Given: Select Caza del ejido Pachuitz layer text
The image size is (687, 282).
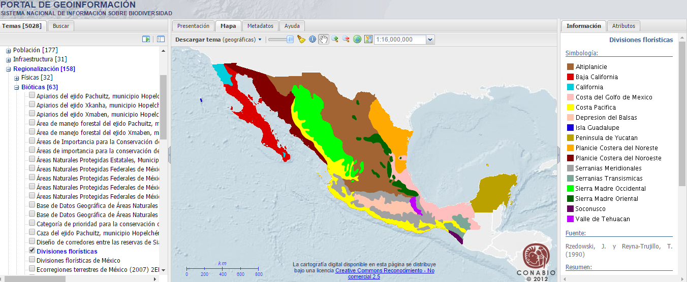Looking at the screenshot, I should [x=98, y=232].
